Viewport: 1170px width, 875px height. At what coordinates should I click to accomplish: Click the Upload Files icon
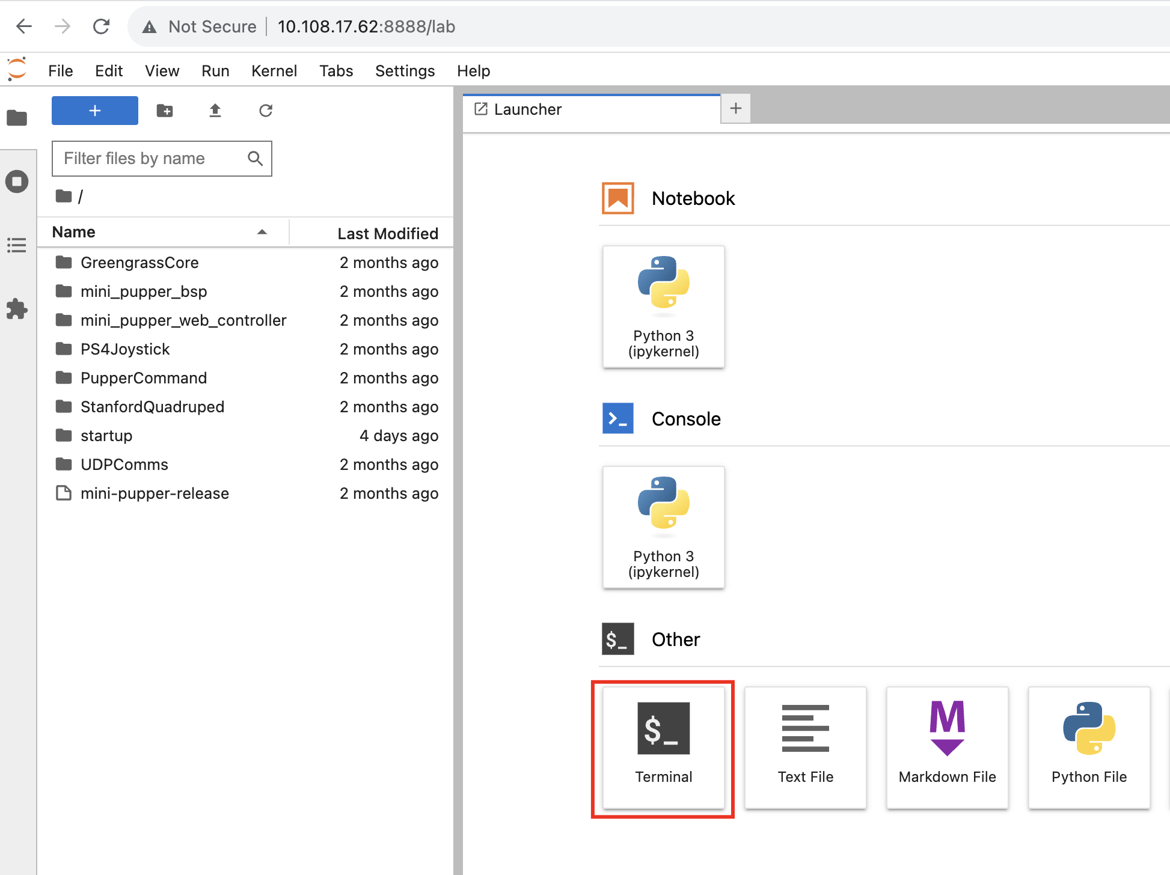(x=215, y=111)
